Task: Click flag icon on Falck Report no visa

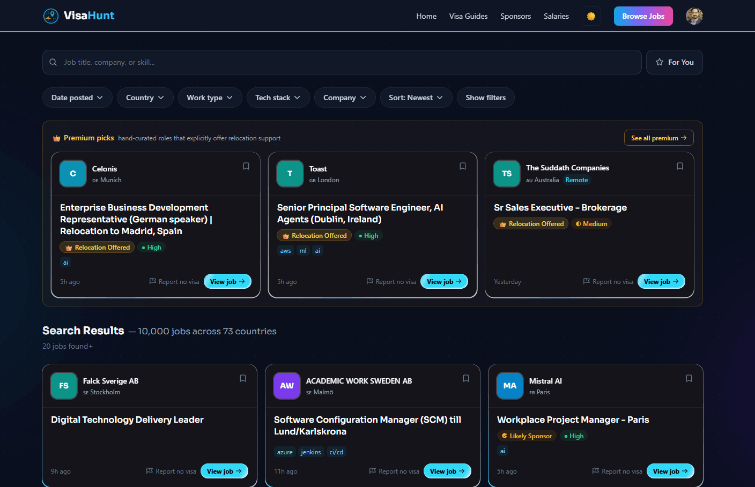Action: [x=150, y=471]
